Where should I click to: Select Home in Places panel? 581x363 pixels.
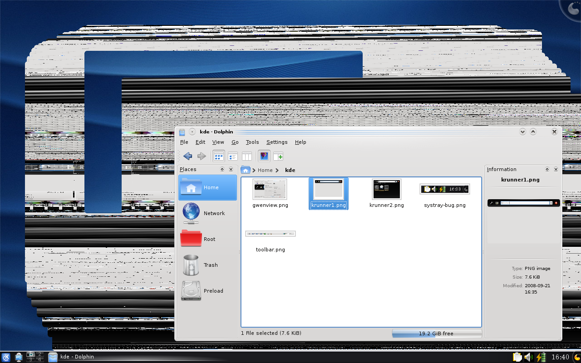pos(208,187)
